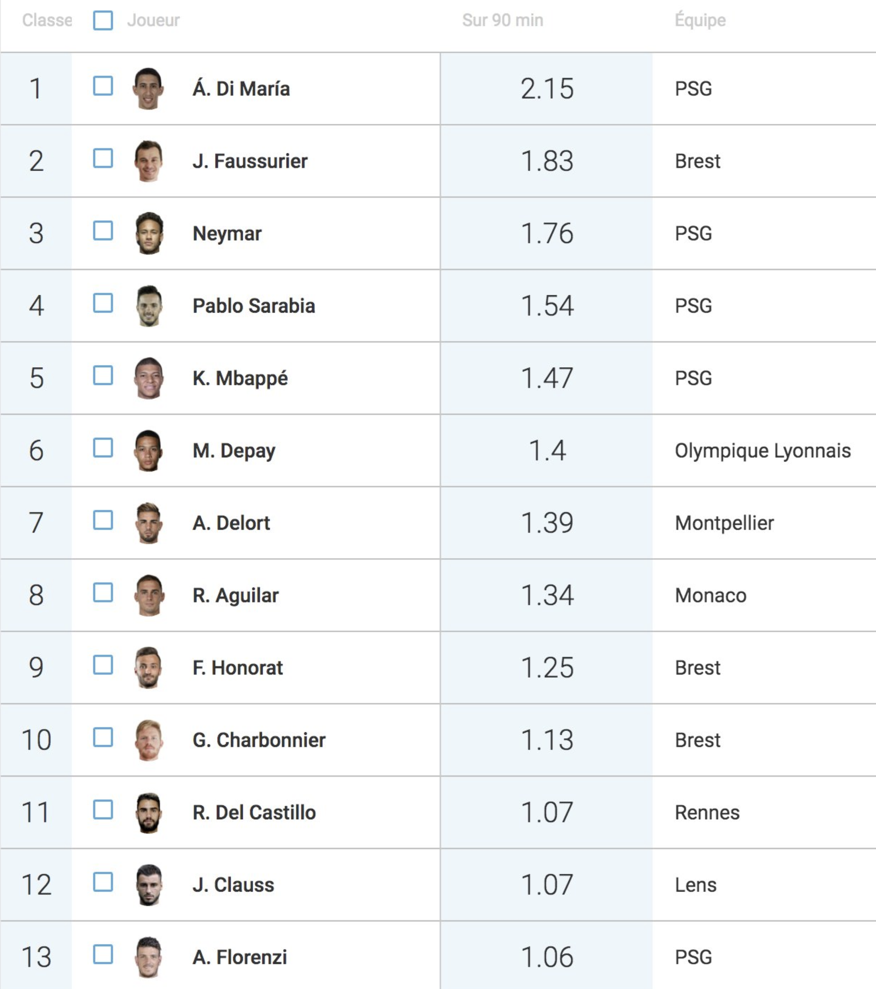This screenshot has width=876, height=989.
Task: Check the box for J. Faussurier
Action: (x=103, y=158)
